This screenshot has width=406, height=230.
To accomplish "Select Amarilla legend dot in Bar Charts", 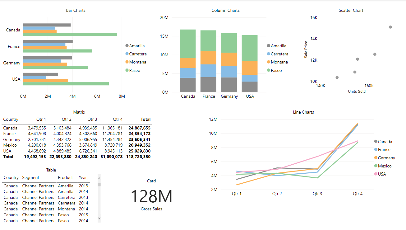I will click(127, 46).
